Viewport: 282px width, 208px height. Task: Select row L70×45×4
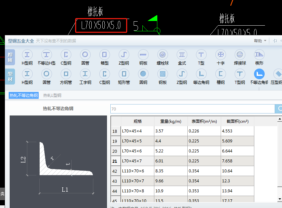click(x=182, y=131)
